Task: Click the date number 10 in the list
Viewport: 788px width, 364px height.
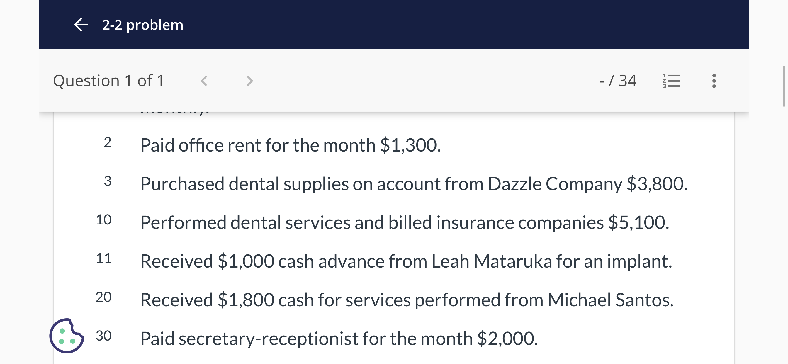Action: [x=103, y=220]
